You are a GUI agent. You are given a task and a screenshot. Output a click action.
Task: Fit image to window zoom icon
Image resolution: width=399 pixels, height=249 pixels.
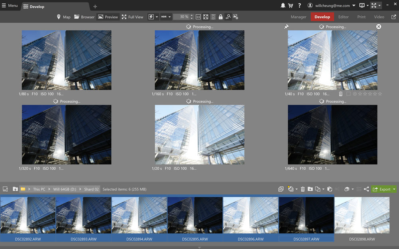tap(205, 17)
